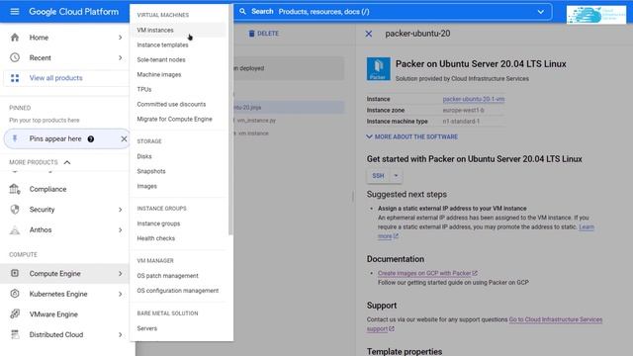Click the trash icon beside DELETE
The height and width of the screenshot is (356, 633).
pos(251,34)
